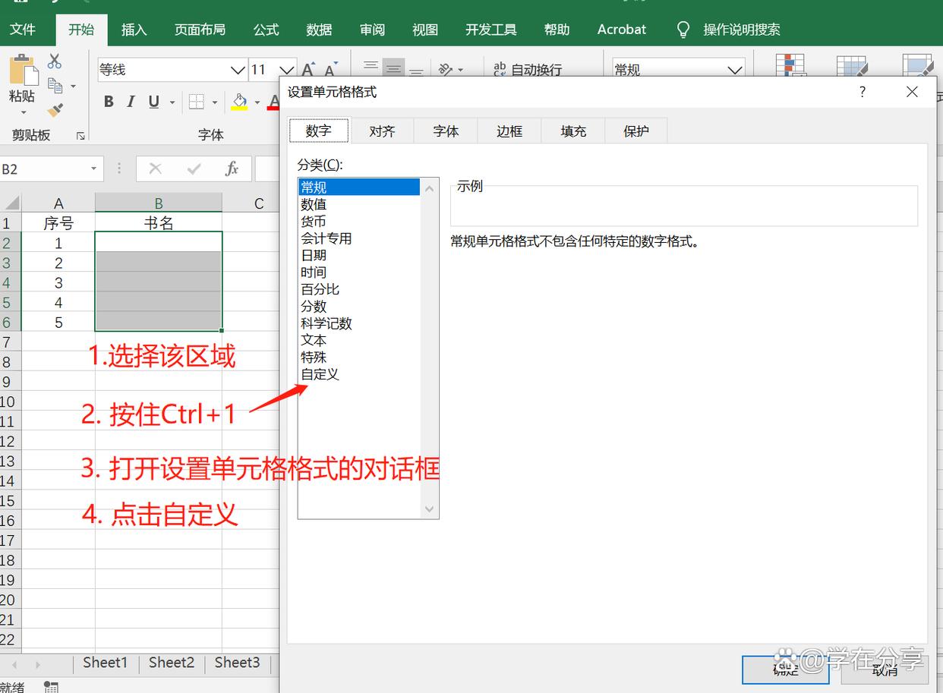Viewport: 943px width, 693px height.
Task: Increase font size with larger A
Action: pos(308,70)
